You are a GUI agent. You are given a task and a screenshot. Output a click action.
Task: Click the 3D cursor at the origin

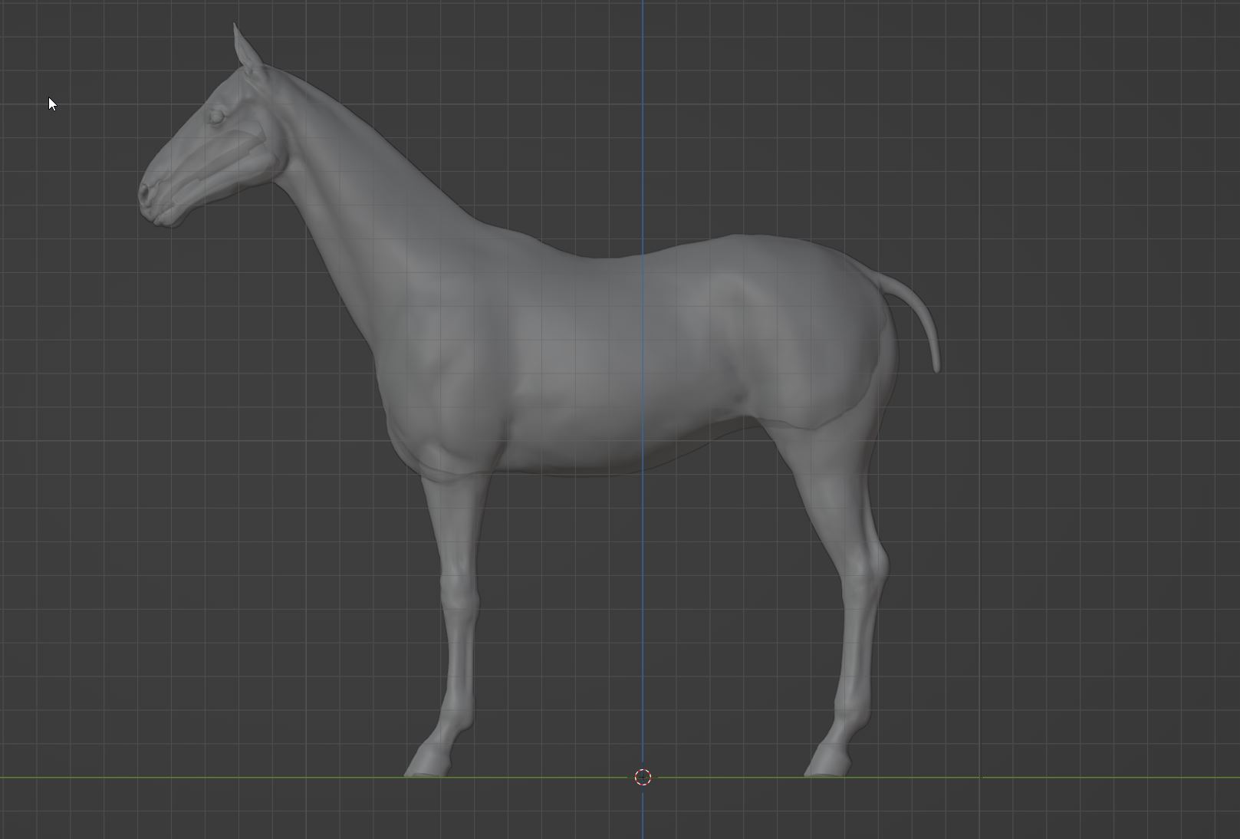click(643, 777)
